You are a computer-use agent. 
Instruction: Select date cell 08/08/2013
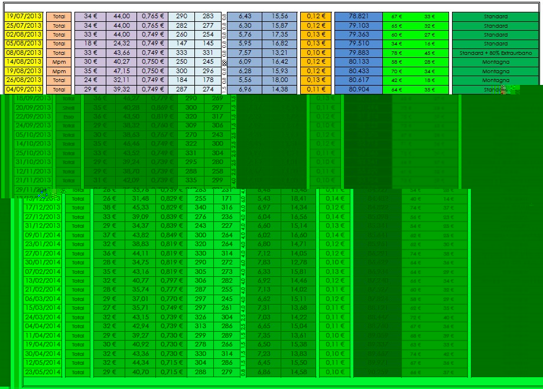click(x=24, y=53)
